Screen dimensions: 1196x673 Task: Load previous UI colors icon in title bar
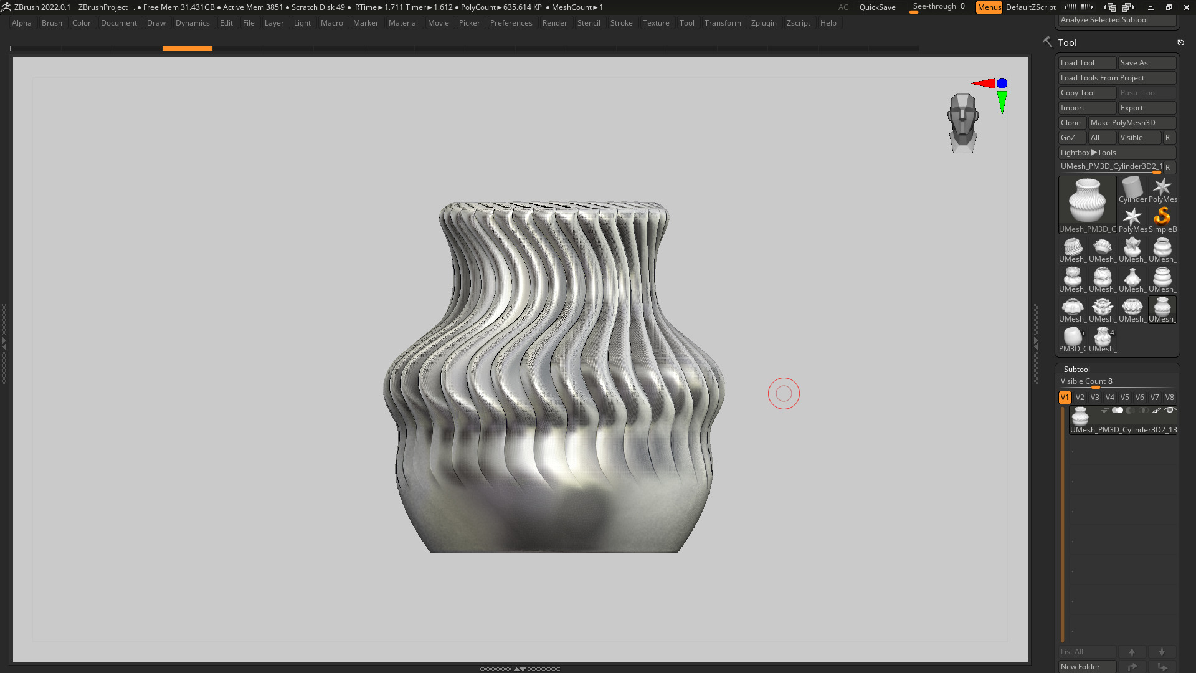[x=1070, y=7]
